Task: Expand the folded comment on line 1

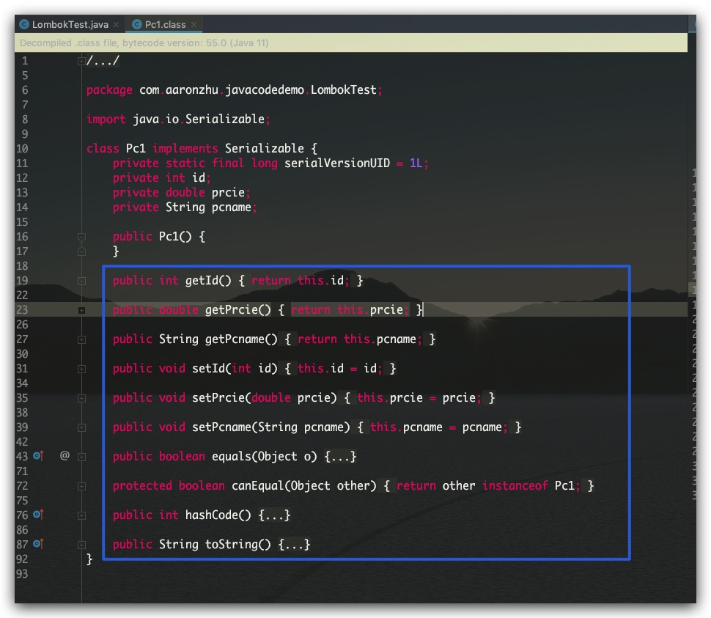Action: click(81, 61)
